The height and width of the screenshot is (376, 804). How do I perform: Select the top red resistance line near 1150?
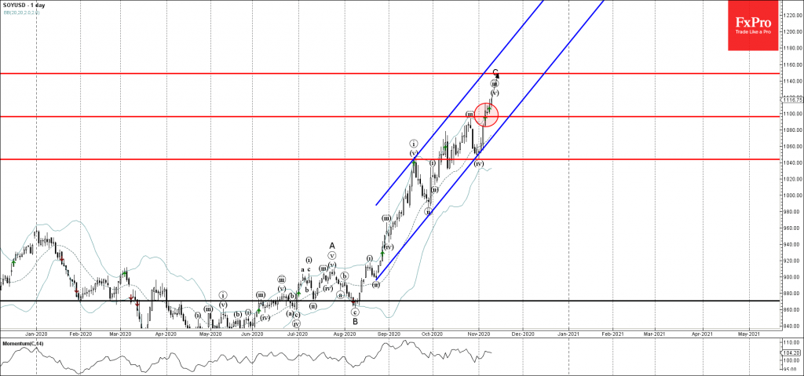click(236, 73)
